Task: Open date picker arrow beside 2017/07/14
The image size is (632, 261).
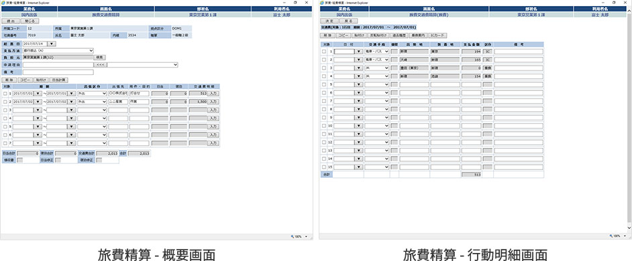Action: (x=52, y=43)
